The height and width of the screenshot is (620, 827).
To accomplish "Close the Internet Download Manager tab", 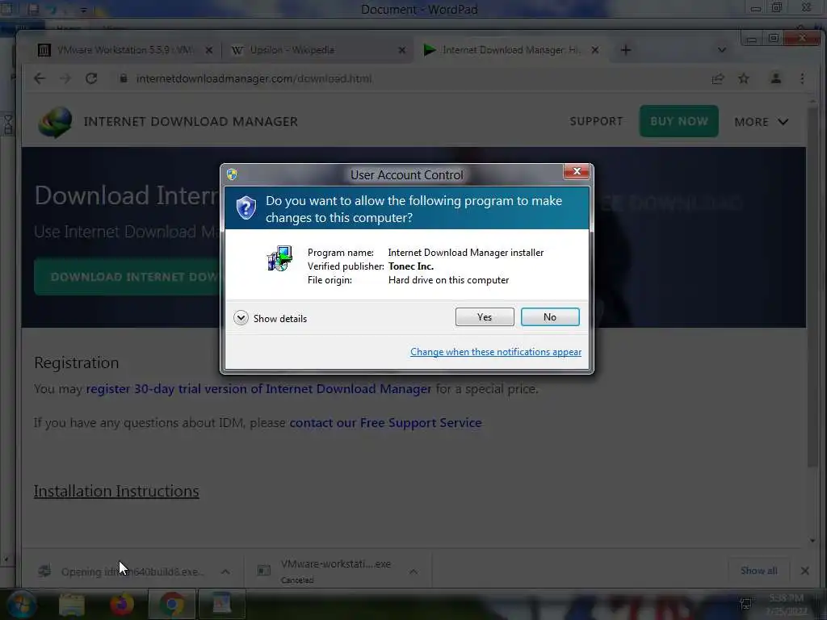I will [595, 50].
